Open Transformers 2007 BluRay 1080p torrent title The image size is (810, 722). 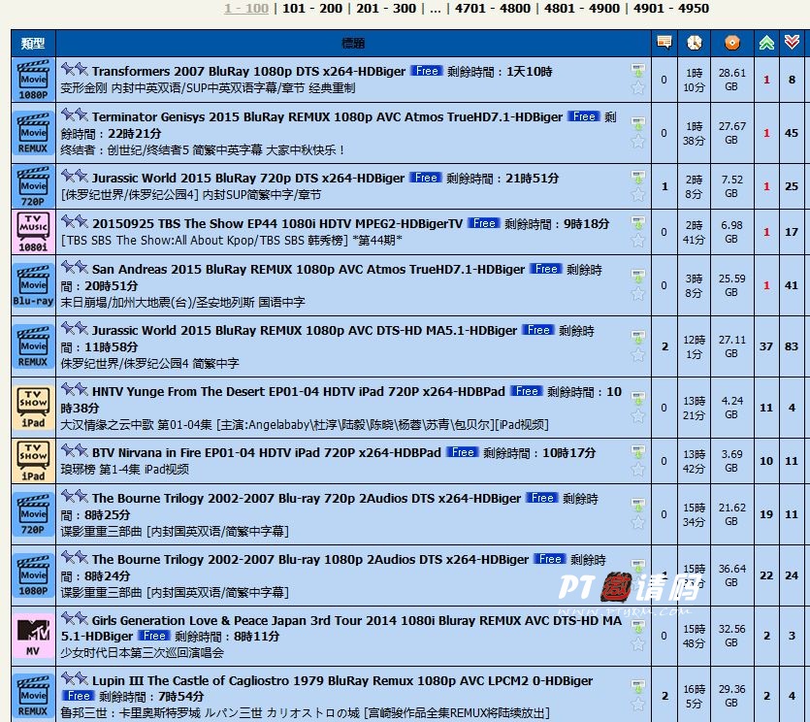248,71
